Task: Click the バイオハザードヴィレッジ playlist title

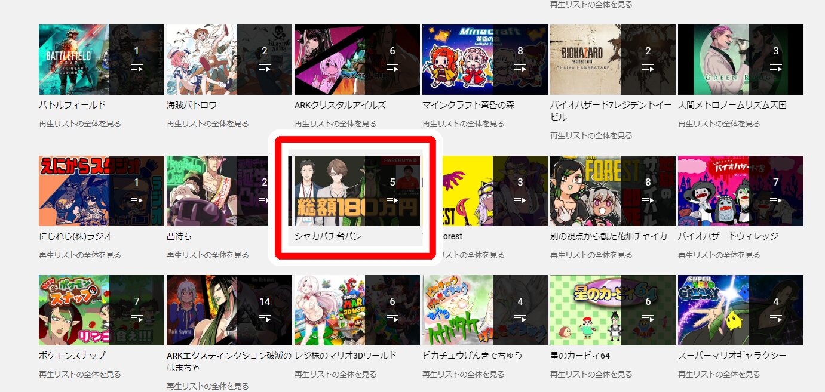Action: pyautogui.click(x=728, y=236)
